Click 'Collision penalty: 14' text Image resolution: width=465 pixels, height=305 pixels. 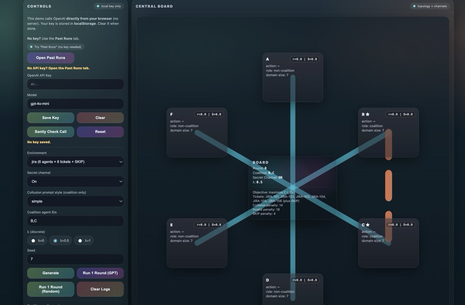(268, 205)
